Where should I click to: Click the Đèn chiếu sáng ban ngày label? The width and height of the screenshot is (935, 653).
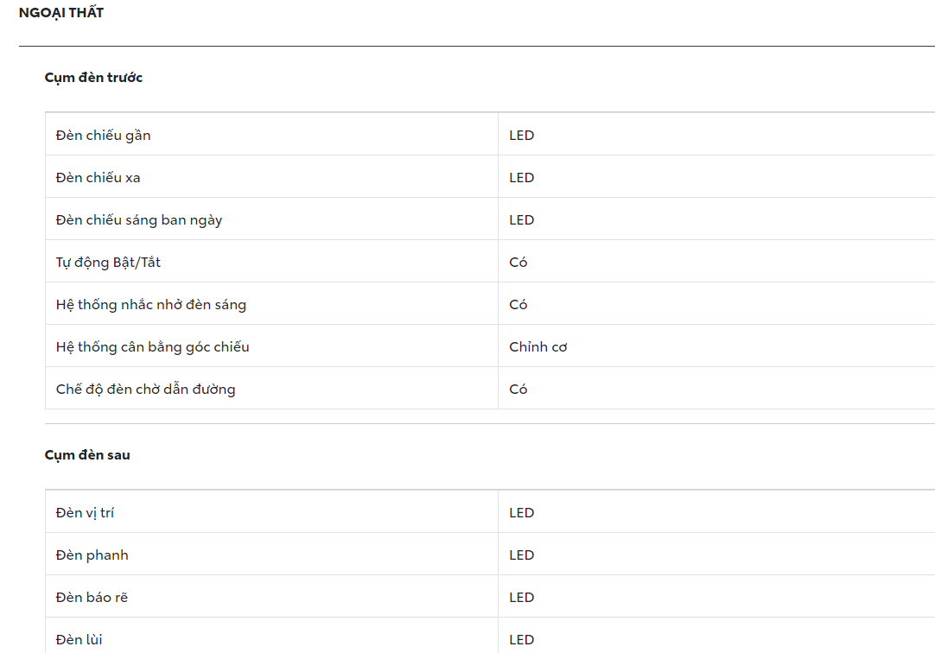(138, 220)
